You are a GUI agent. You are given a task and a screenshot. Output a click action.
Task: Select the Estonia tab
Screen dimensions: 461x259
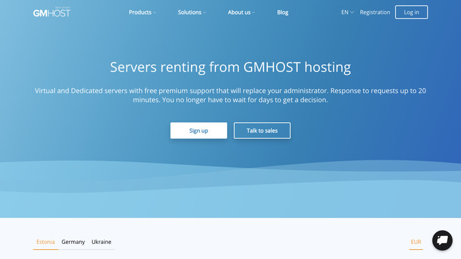(x=45, y=242)
